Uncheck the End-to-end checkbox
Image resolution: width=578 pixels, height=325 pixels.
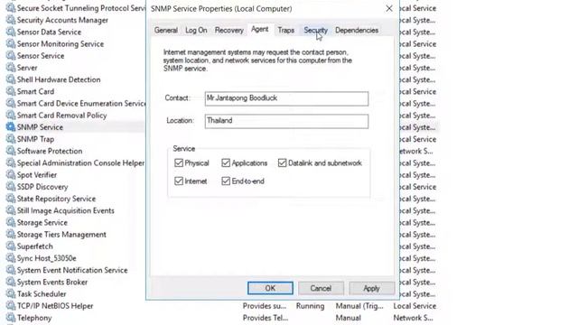click(226, 181)
